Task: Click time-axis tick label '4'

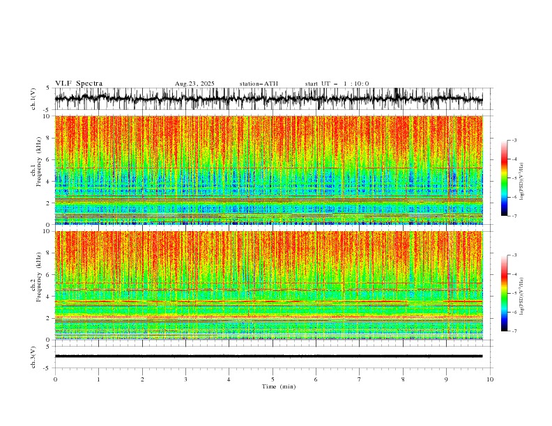Action: point(229,379)
